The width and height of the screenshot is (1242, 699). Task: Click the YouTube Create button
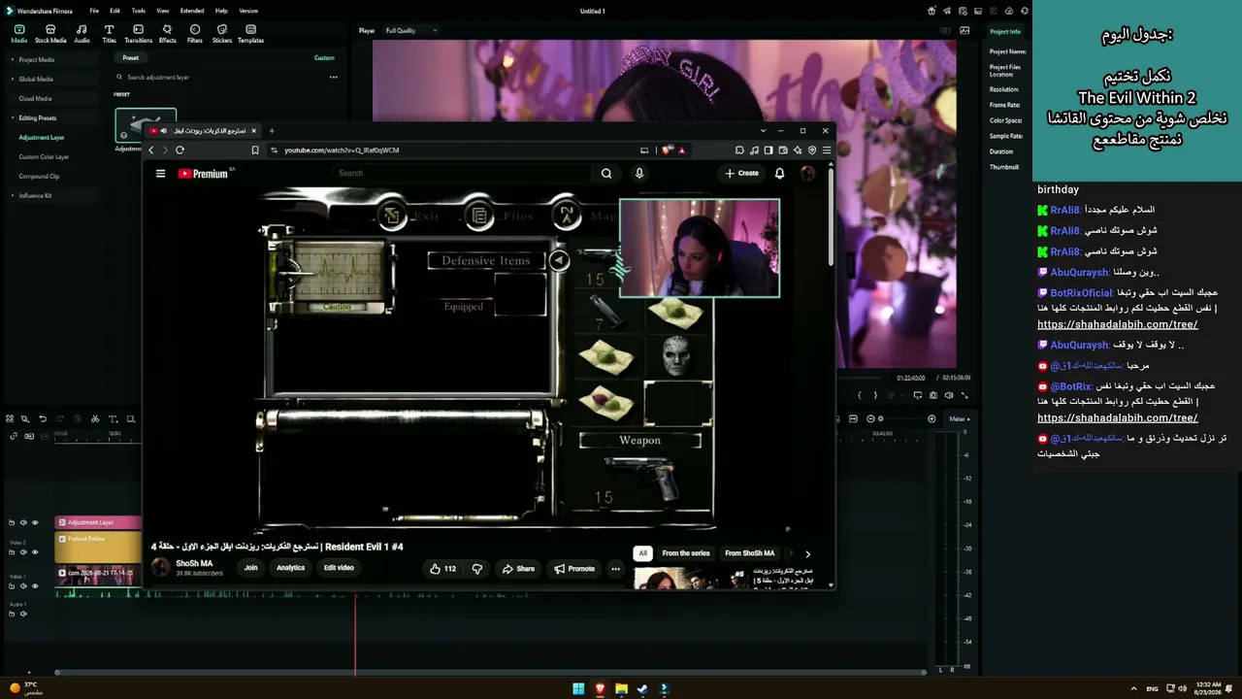tap(741, 174)
